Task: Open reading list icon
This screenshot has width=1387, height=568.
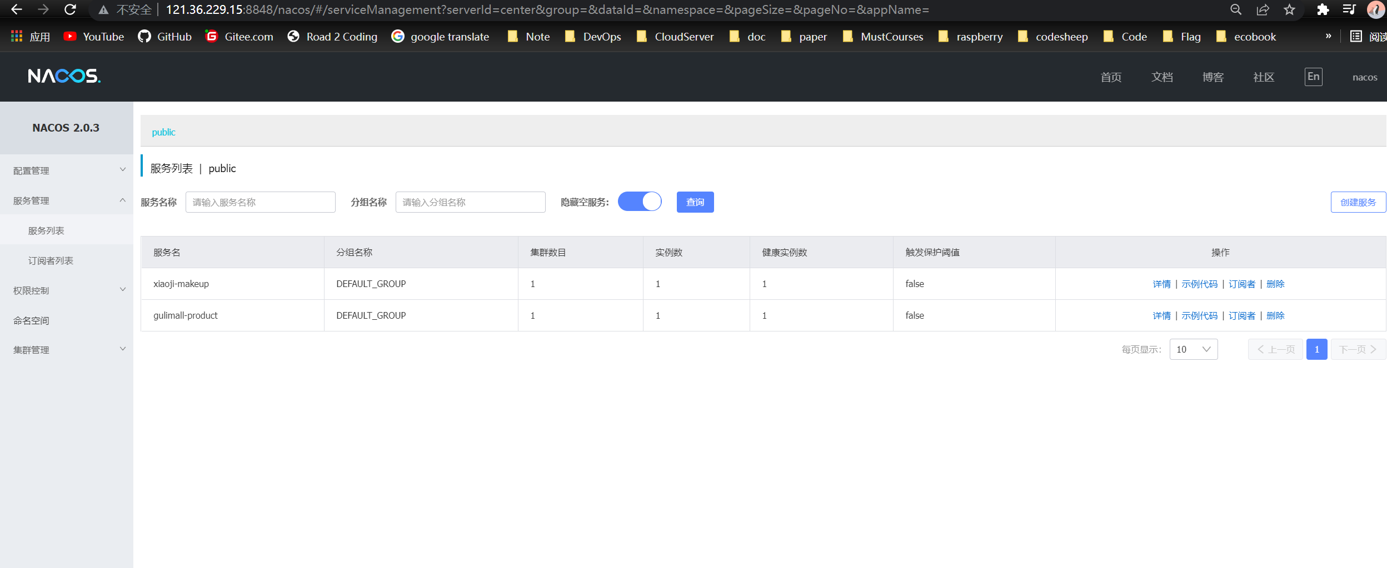Action: [1356, 36]
